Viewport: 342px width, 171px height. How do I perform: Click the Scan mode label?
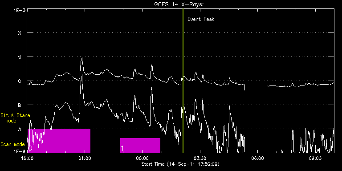12,144
